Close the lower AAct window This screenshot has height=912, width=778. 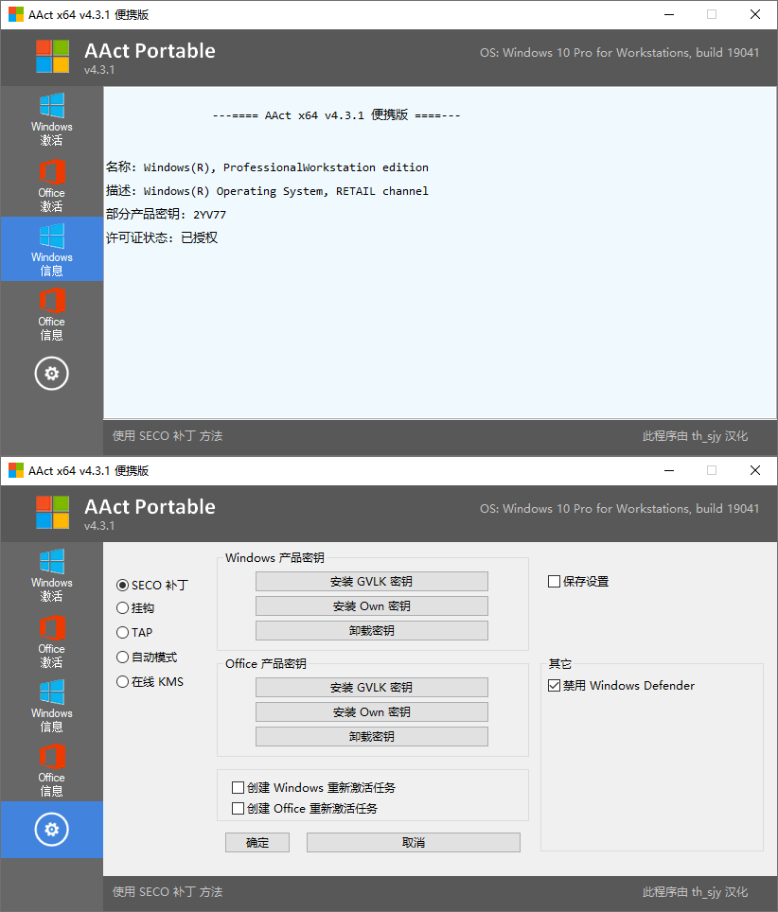point(754,470)
